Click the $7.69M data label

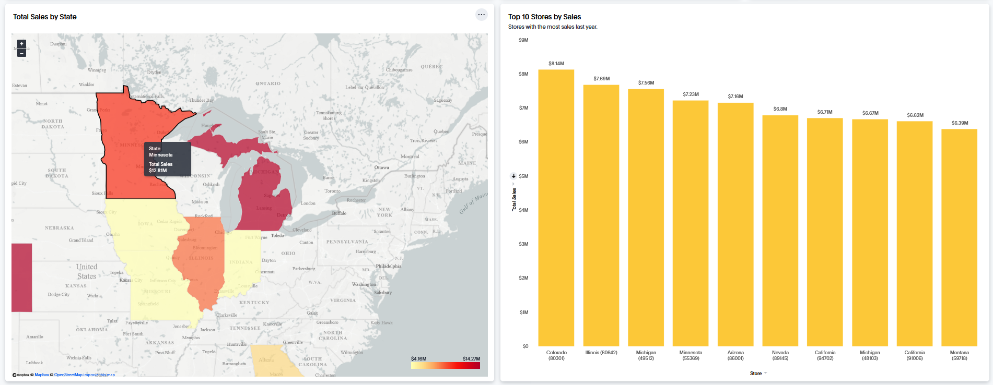coord(601,79)
